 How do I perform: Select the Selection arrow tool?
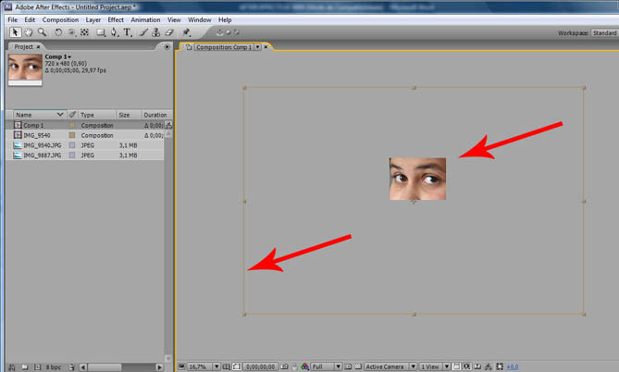(x=15, y=32)
